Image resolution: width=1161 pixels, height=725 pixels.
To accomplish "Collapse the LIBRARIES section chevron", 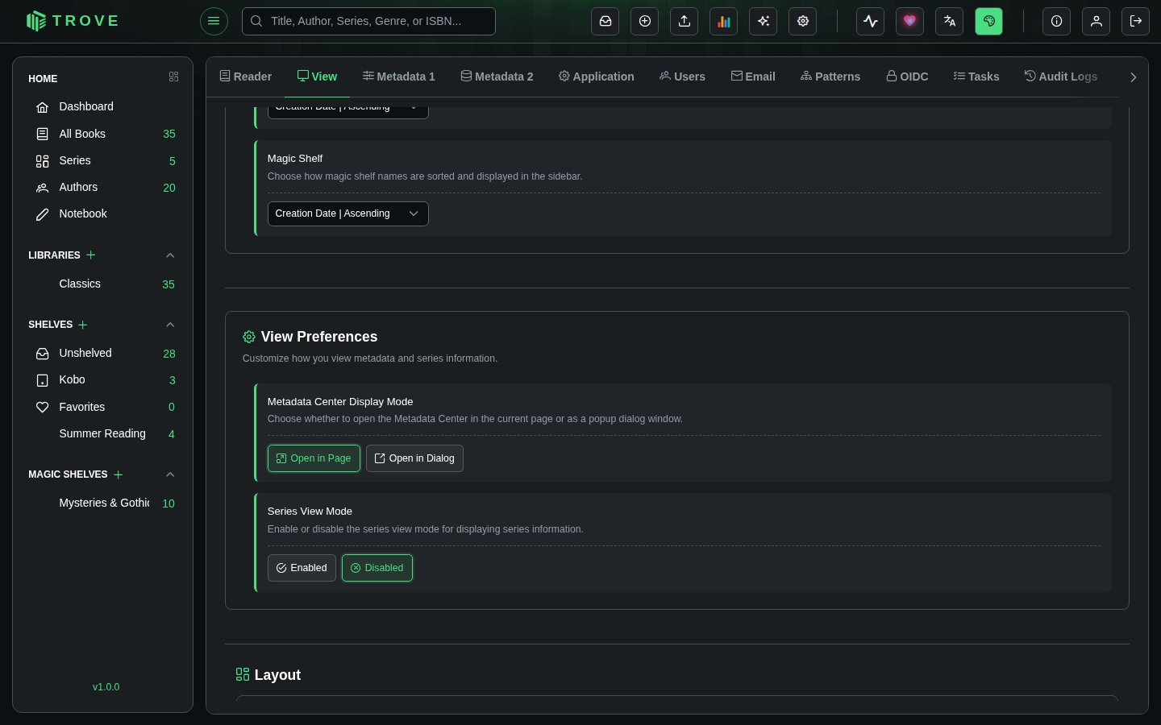I will pyautogui.click(x=170, y=255).
